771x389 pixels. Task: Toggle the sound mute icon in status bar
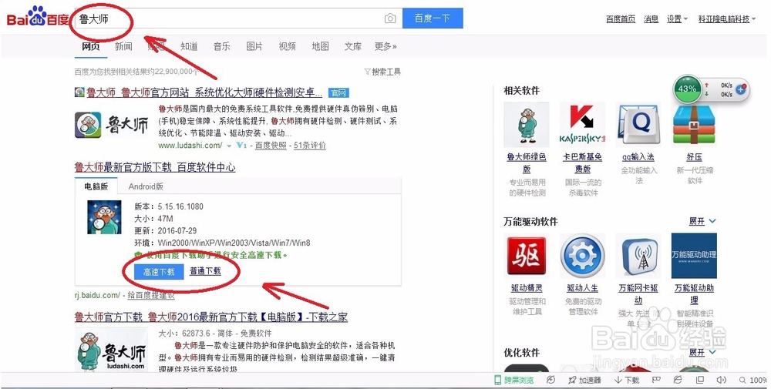point(722,380)
